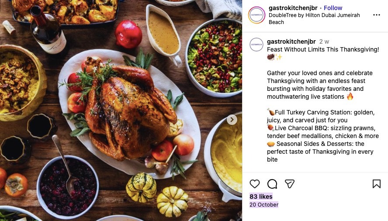The width and height of the screenshot is (388, 221).
Task: Open comments via the speech bubble icon
Action: [x=272, y=184]
